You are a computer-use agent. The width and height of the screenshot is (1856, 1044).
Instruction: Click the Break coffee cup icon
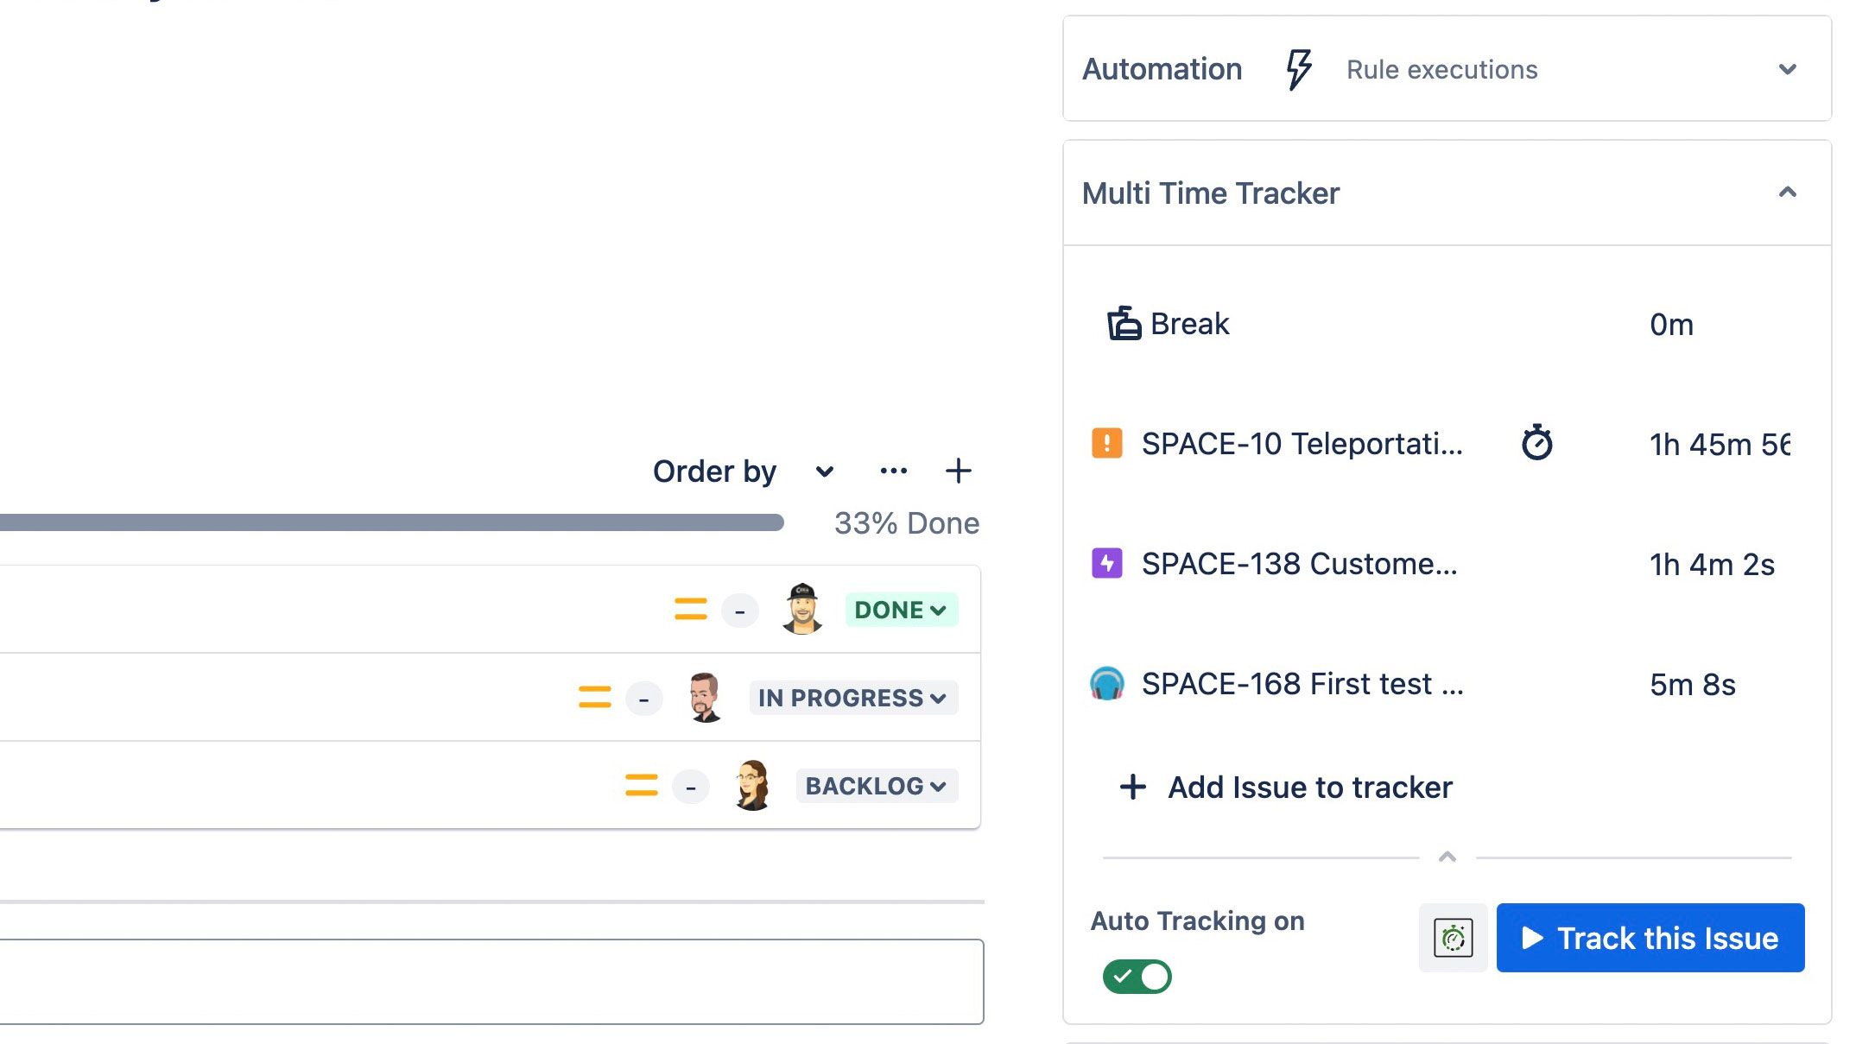point(1124,324)
